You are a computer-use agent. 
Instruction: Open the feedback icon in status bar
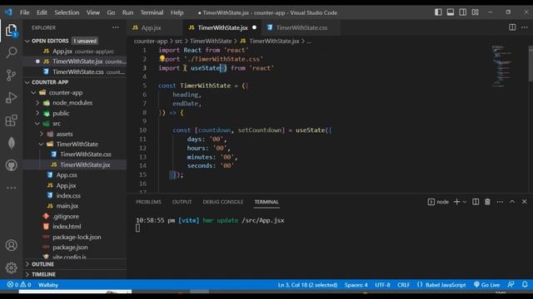[511, 285]
